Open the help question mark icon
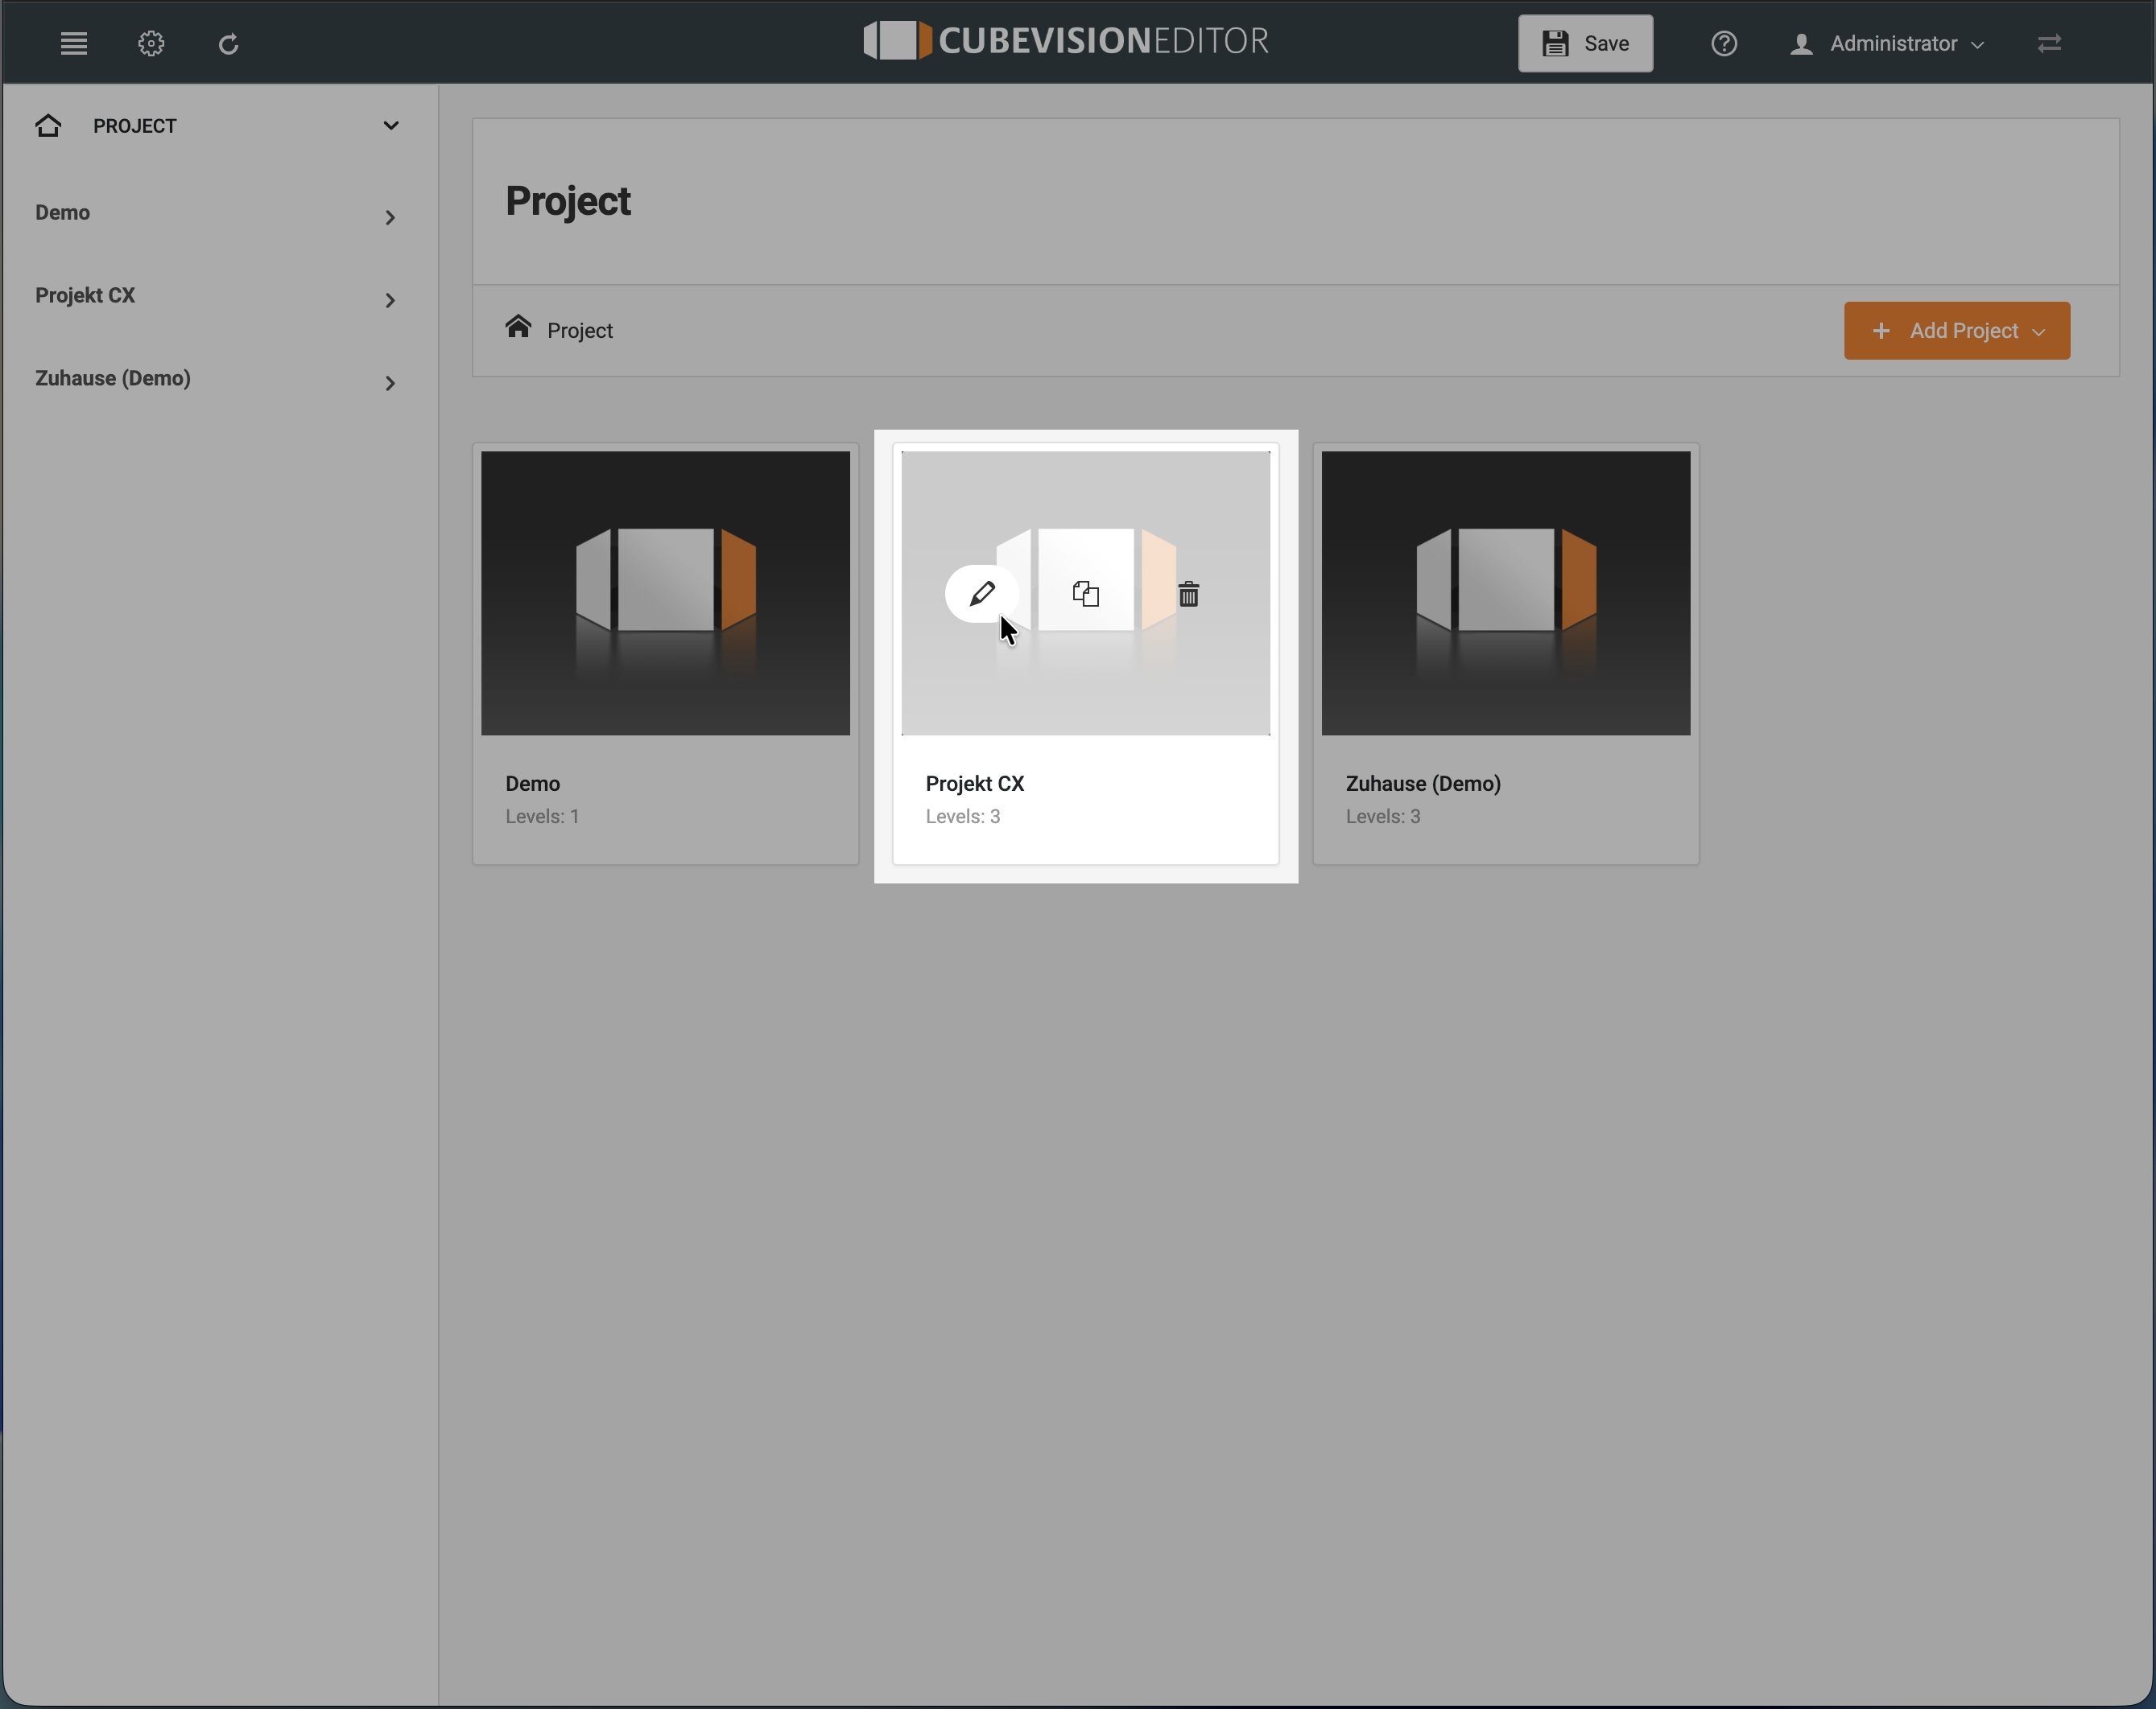The image size is (2156, 1709). coord(1724,44)
